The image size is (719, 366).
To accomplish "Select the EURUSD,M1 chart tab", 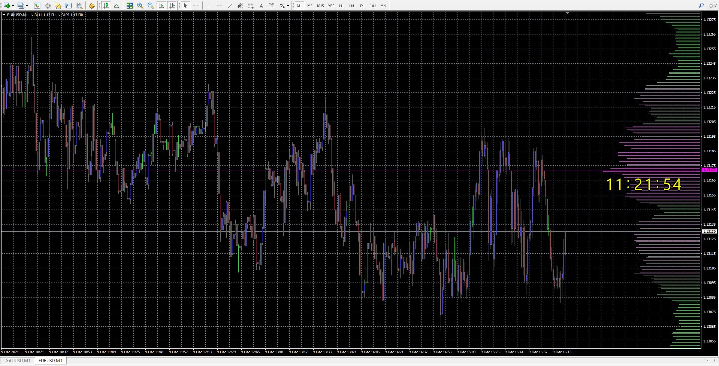I will coord(51,361).
